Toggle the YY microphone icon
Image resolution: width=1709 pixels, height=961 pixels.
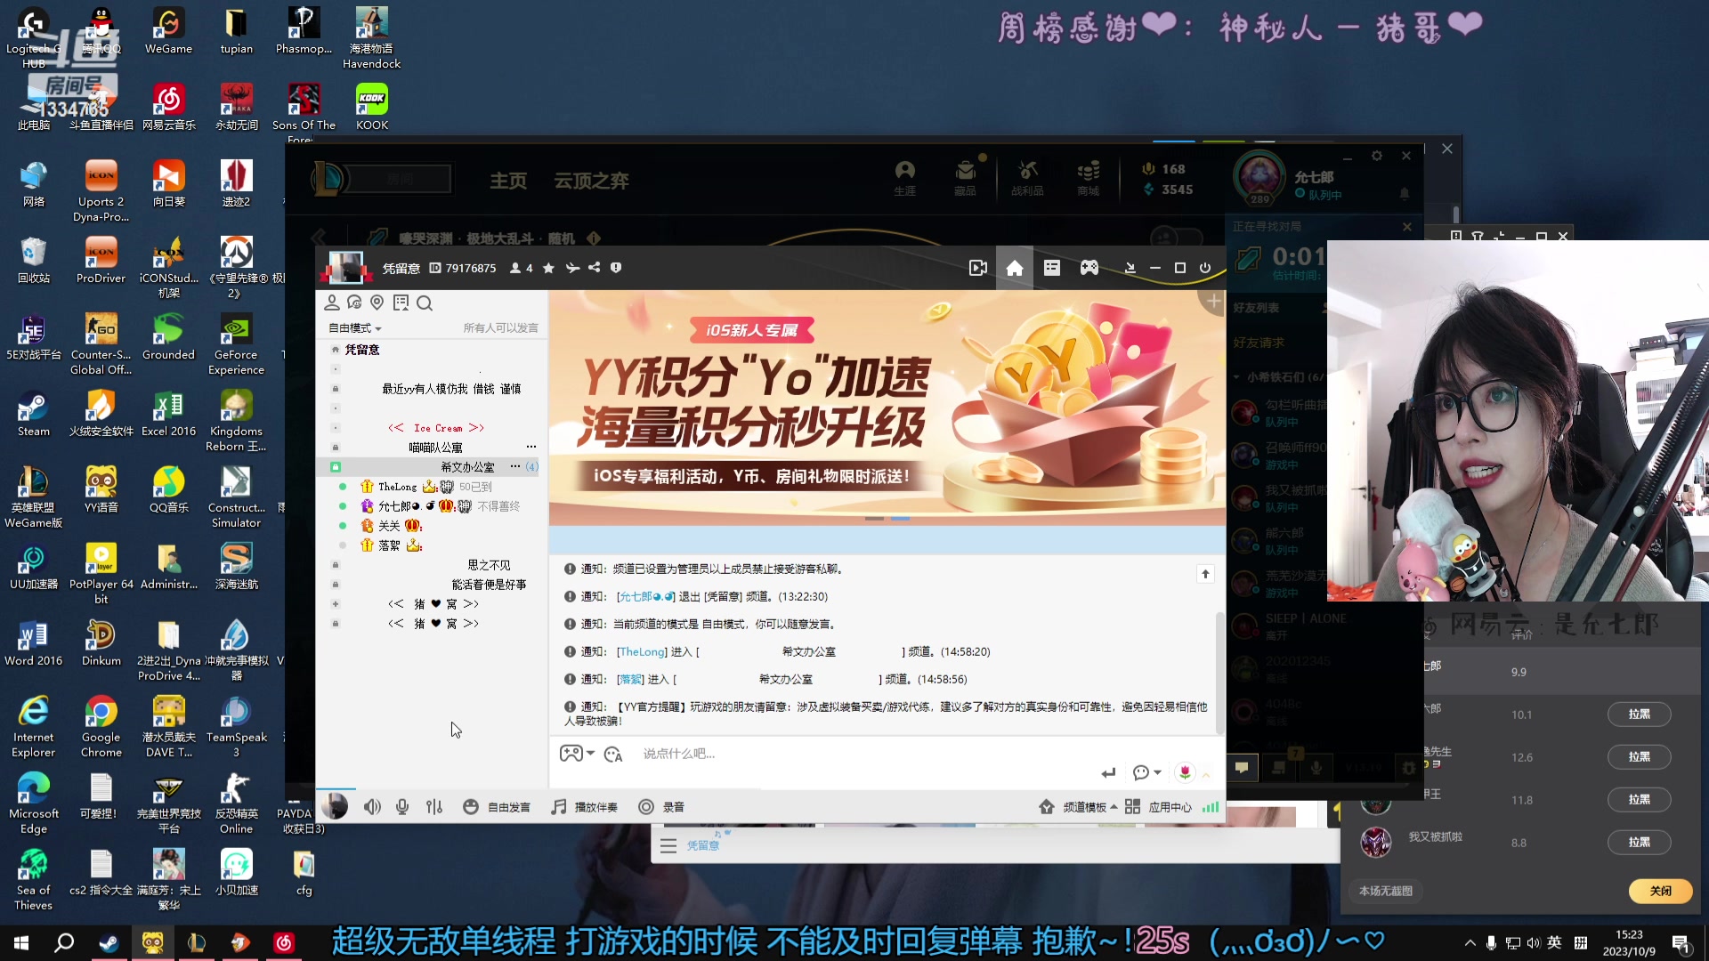point(402,807)
